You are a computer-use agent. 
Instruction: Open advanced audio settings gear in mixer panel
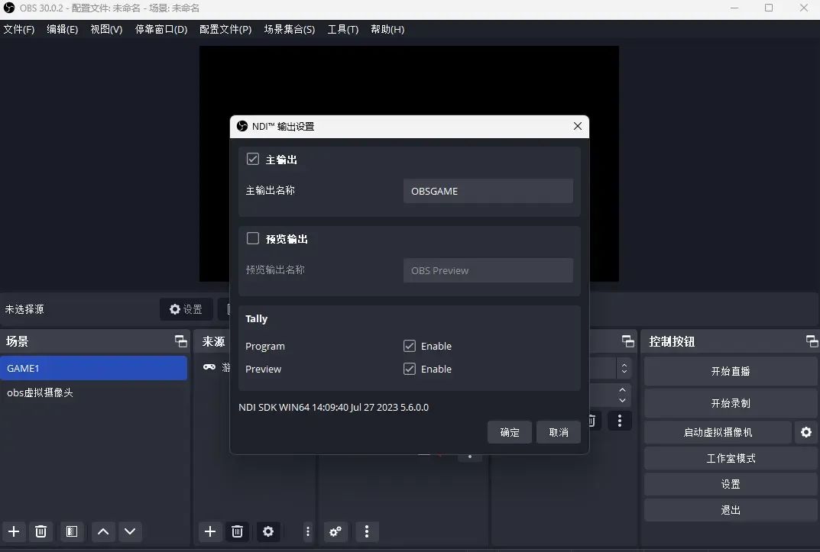click(335, 531)
